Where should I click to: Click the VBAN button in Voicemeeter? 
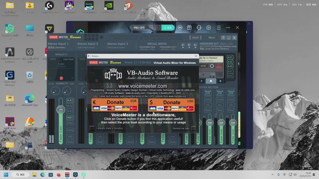pos(195,37)
